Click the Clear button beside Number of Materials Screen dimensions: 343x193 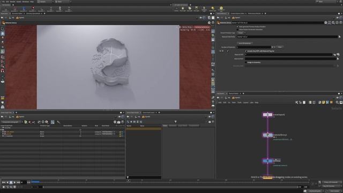pos(280,47)
